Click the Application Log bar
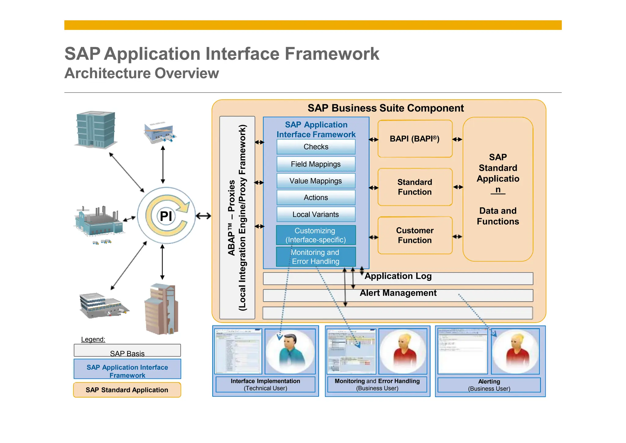Image resolution: width=626 pixels, height=443 pixels. pyautogui.click(x=398, y=278)
